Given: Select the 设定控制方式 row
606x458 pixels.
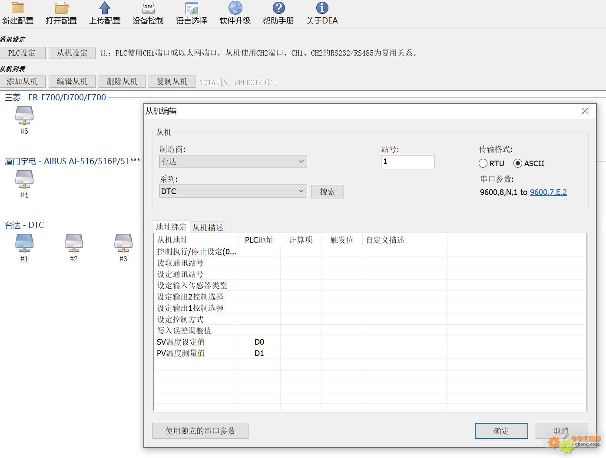Looking at the screenshot, I should click(x=370, y=319).
